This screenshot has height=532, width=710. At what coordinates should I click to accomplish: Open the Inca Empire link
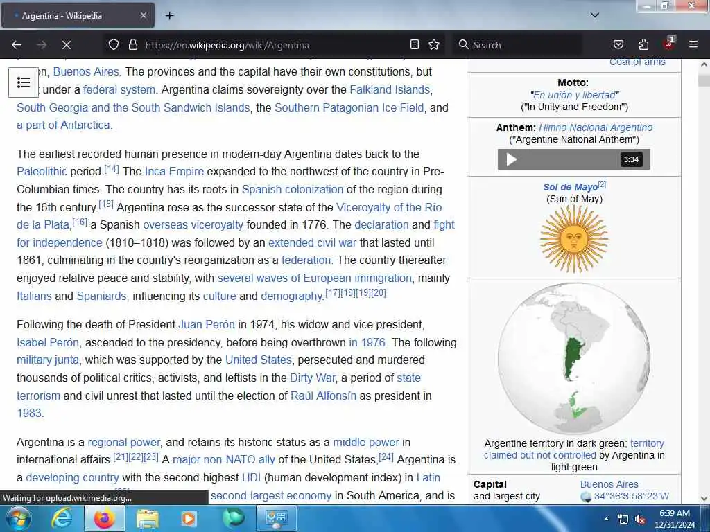[x=174, y=172]
